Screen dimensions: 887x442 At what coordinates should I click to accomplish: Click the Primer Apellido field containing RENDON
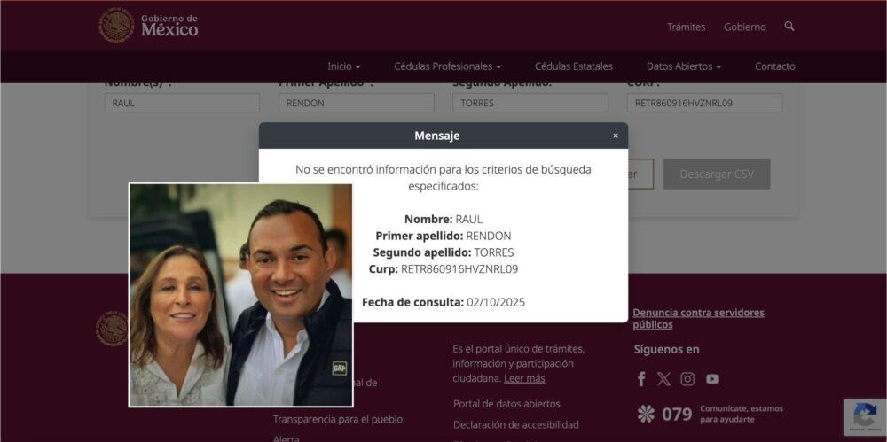coord(357,103)
